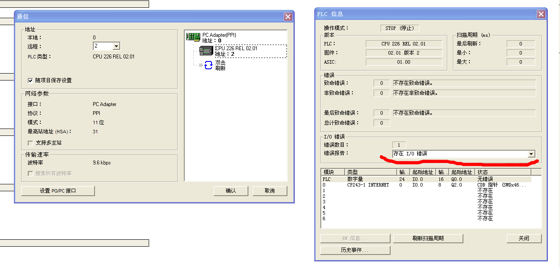Viewport: 560px width, 267px height.
Task: Toggle the 随项目保存设置 checkbox
Action: point(30,80)
